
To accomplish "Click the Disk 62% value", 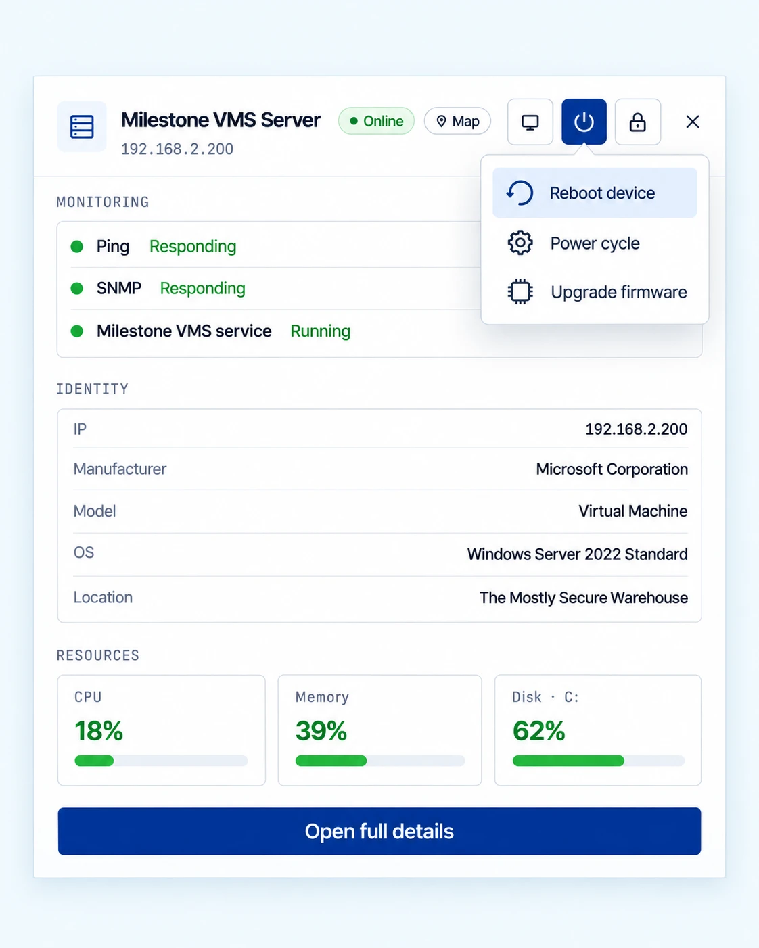I will pyautogui.click(x=538, y=731).
